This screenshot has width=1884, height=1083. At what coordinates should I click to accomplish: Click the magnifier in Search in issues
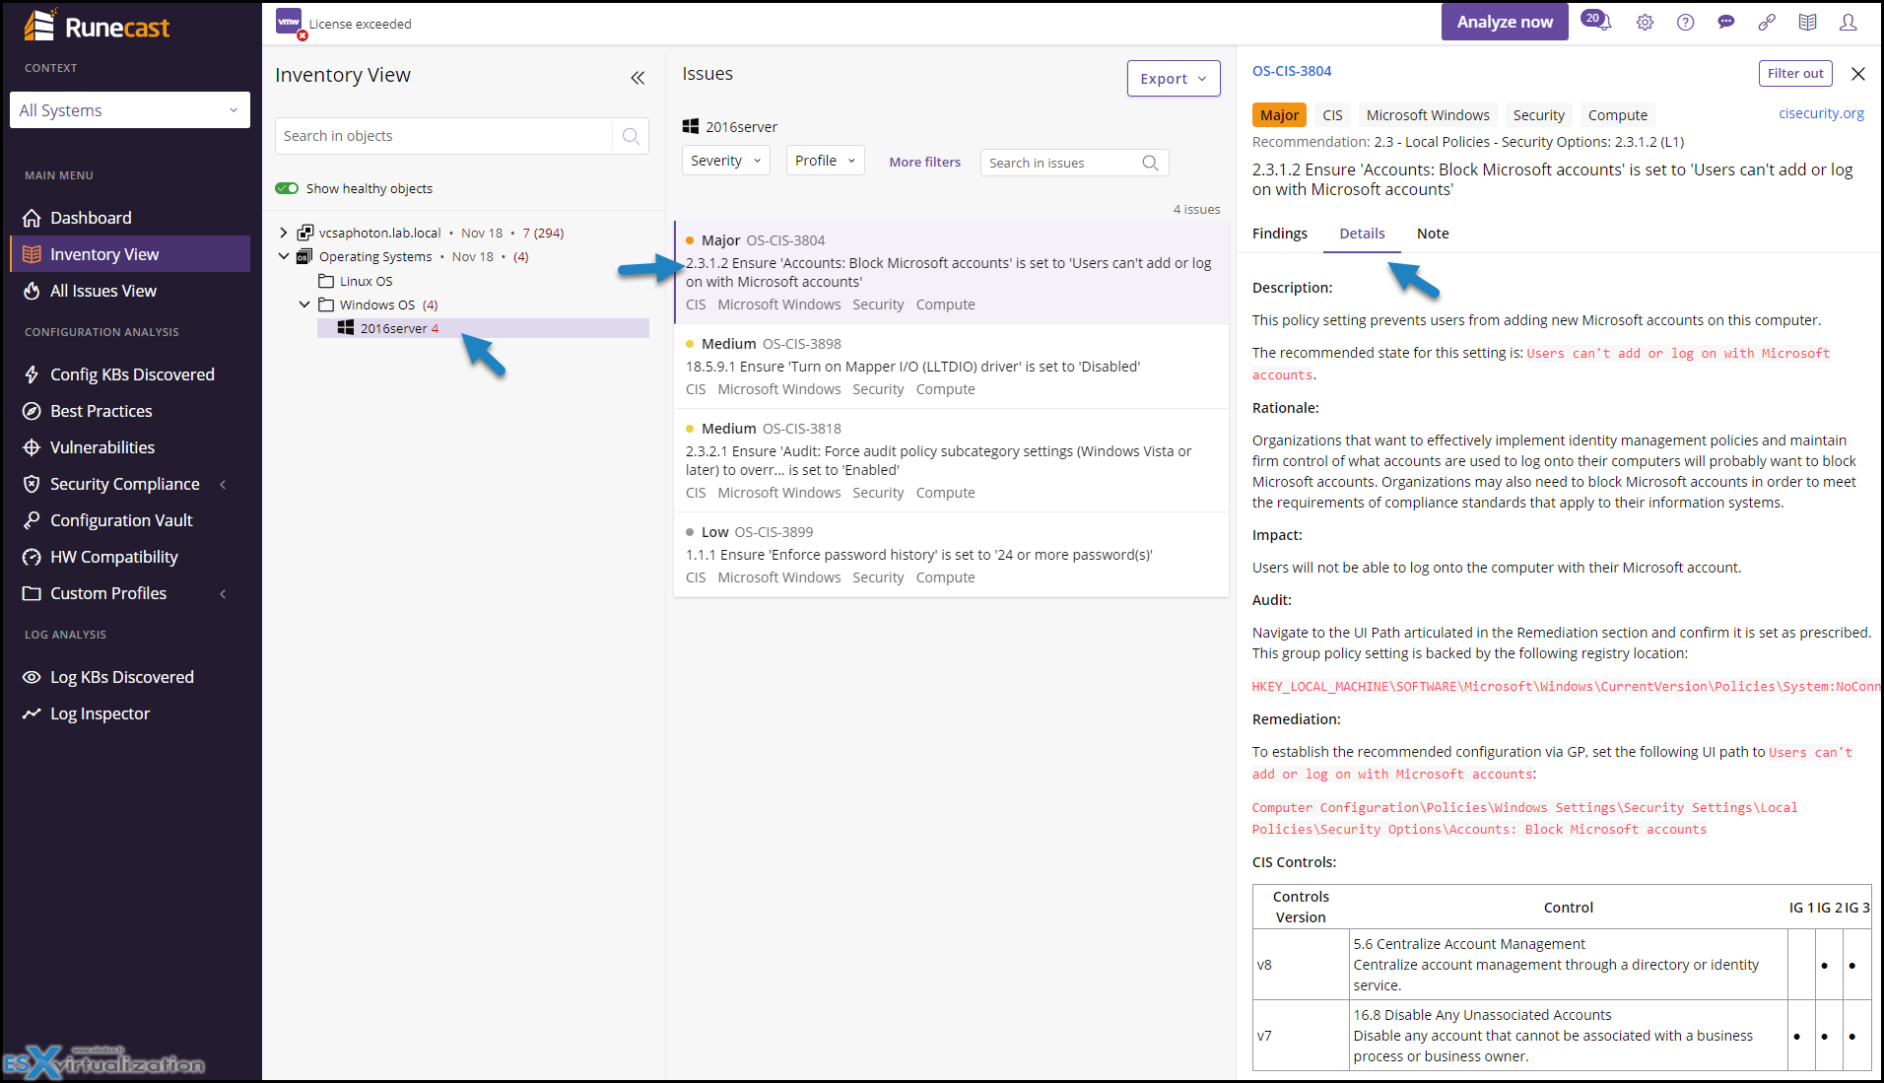point(1150,163)
